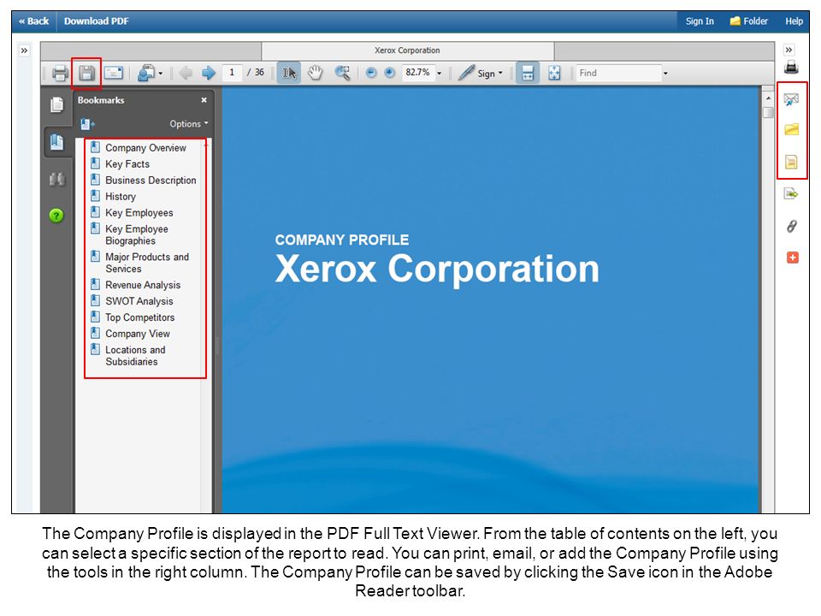The image size is (821, 616).
Task: Open the Company View bookmark
Action: tap(138, 334)
